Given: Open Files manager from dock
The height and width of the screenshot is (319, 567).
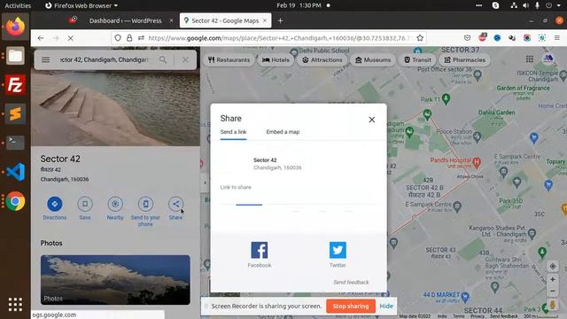Looking at the screenshot, I should coord(15,56).
